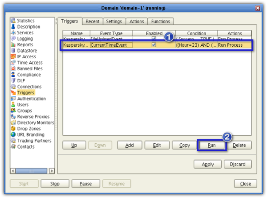Switch to the Recent tab

92,21
